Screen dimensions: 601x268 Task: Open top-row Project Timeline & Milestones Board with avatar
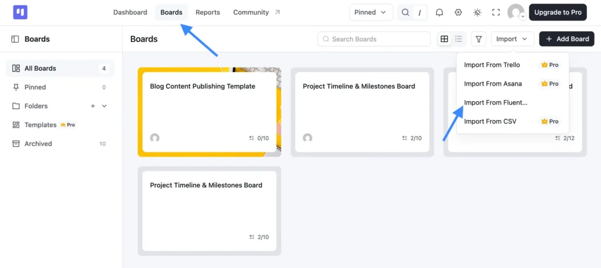(x=362, y=112)
